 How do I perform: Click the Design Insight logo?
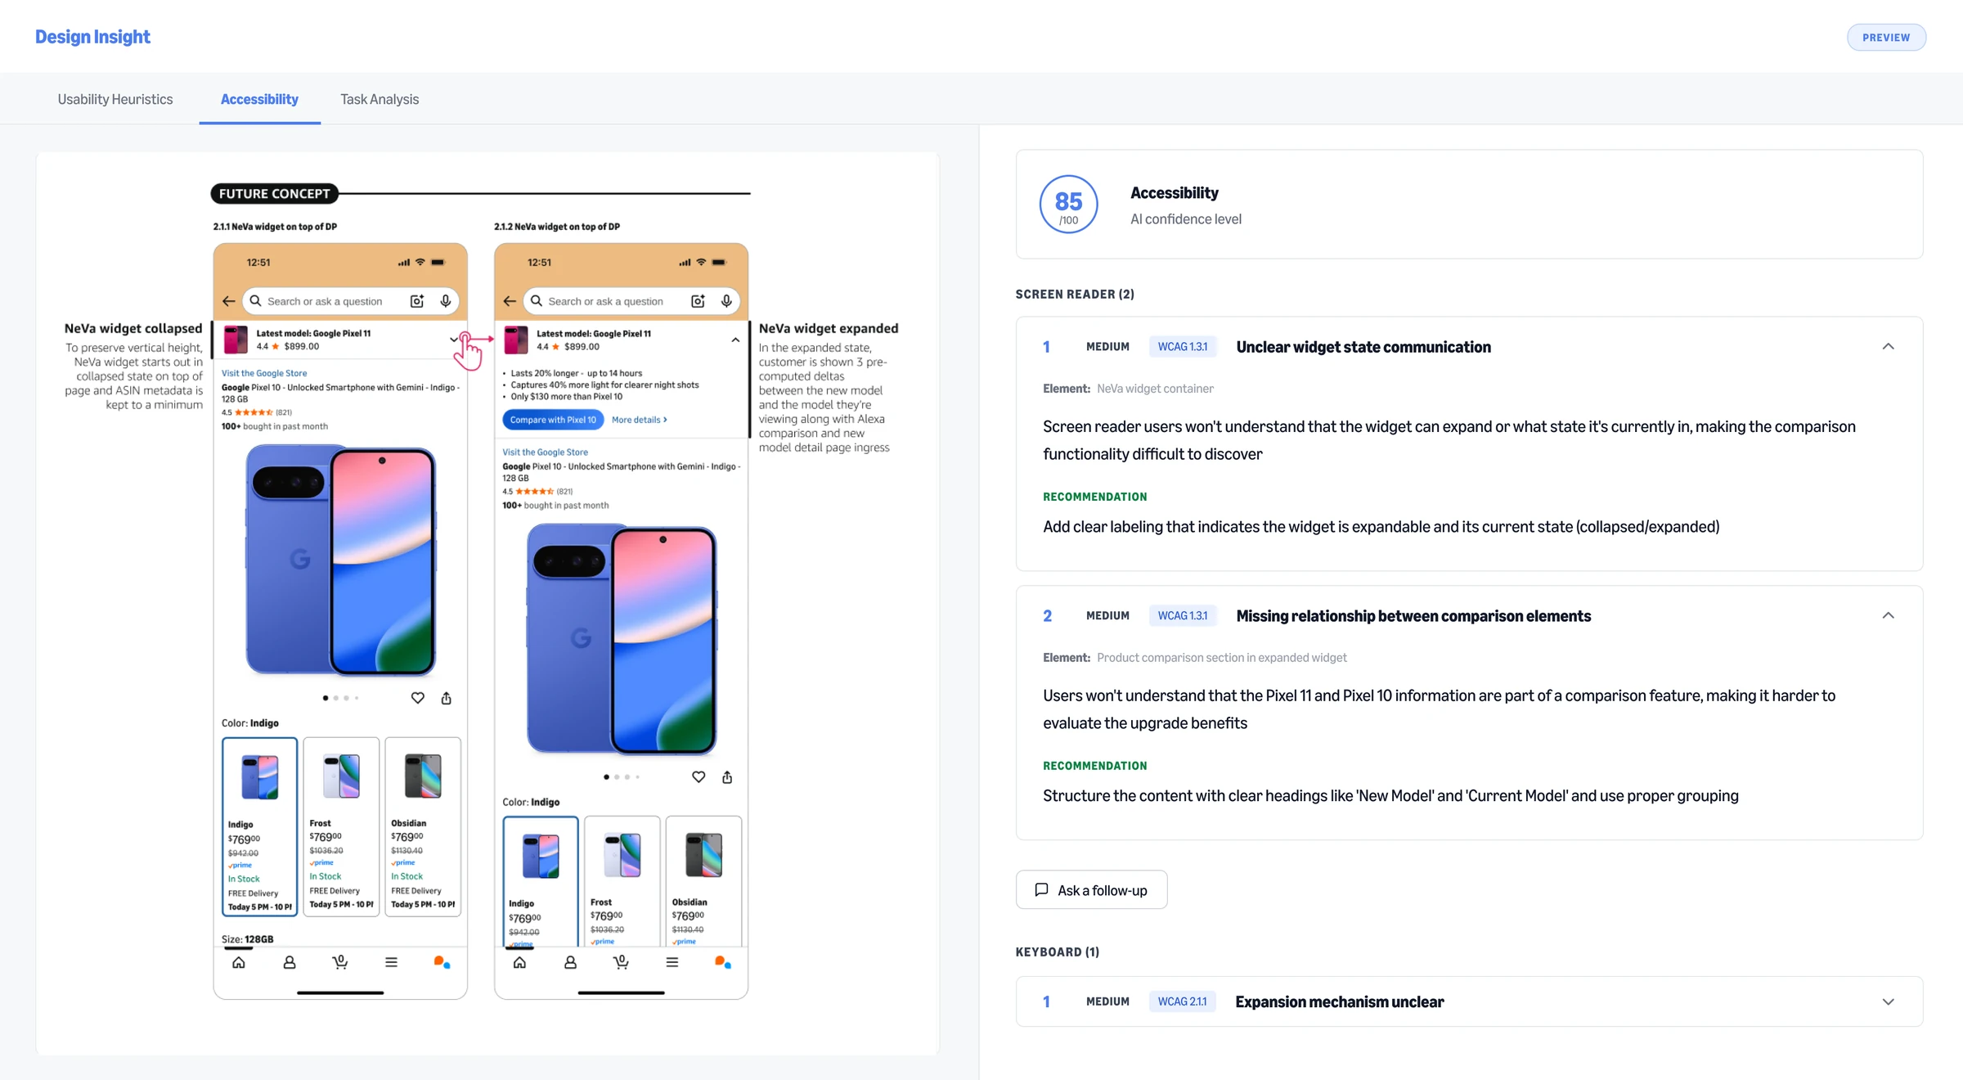[x=92, y=37]
